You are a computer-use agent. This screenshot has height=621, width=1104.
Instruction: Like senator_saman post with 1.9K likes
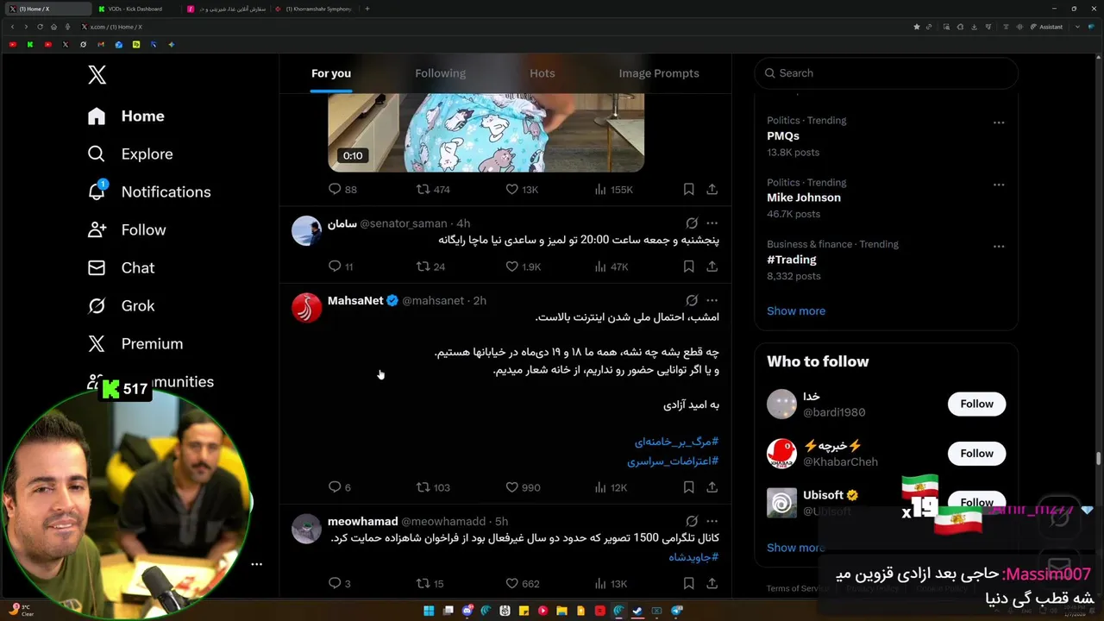[523, 267]
